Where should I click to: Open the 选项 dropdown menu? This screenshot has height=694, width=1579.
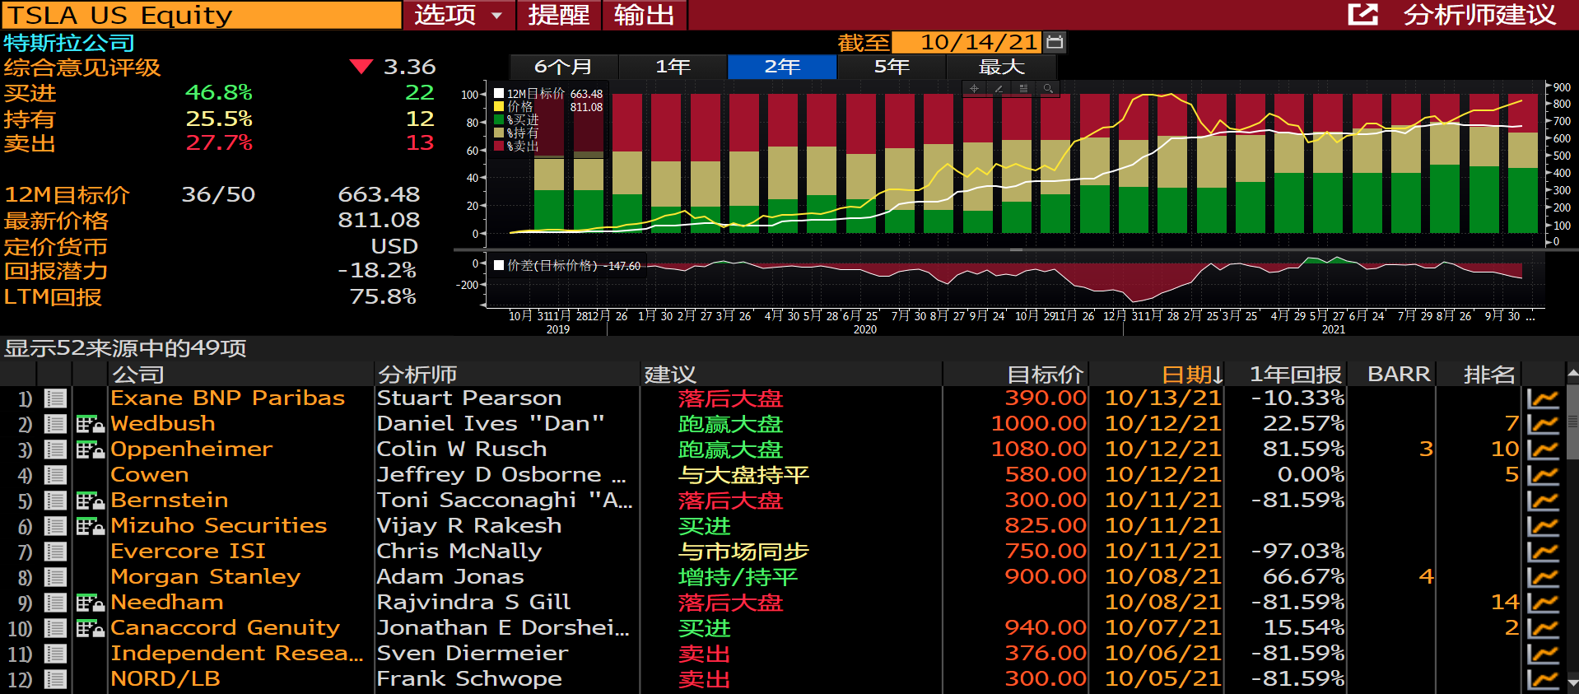459,15
